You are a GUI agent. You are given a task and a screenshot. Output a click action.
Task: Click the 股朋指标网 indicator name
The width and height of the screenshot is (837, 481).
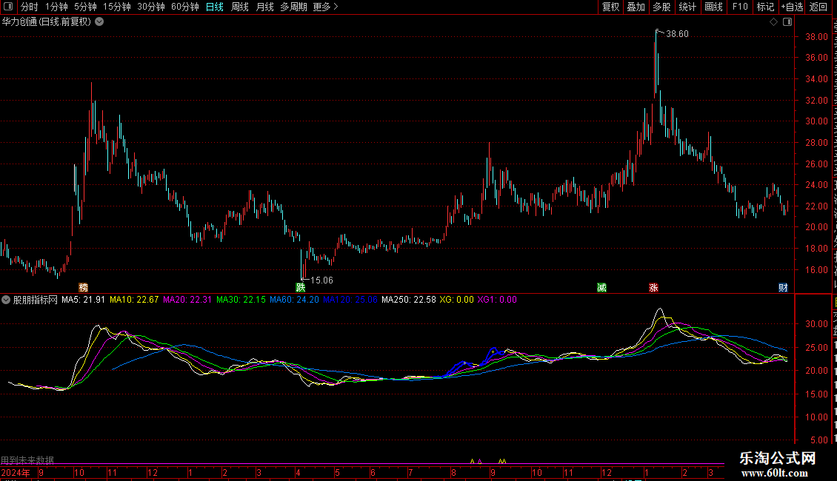36,300
